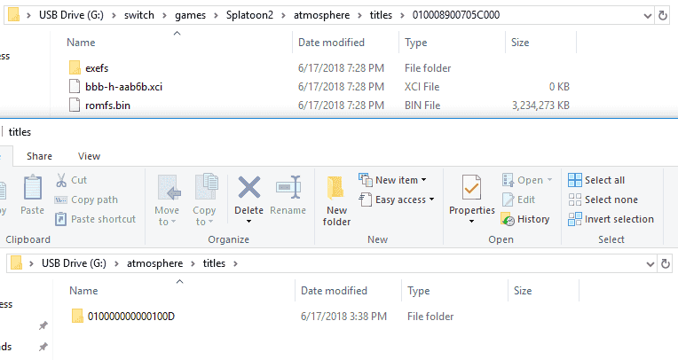Refresh the titles window address bar
Viewport: 678px width, 360px height.
pyautogui.click(x=666, y=263)
